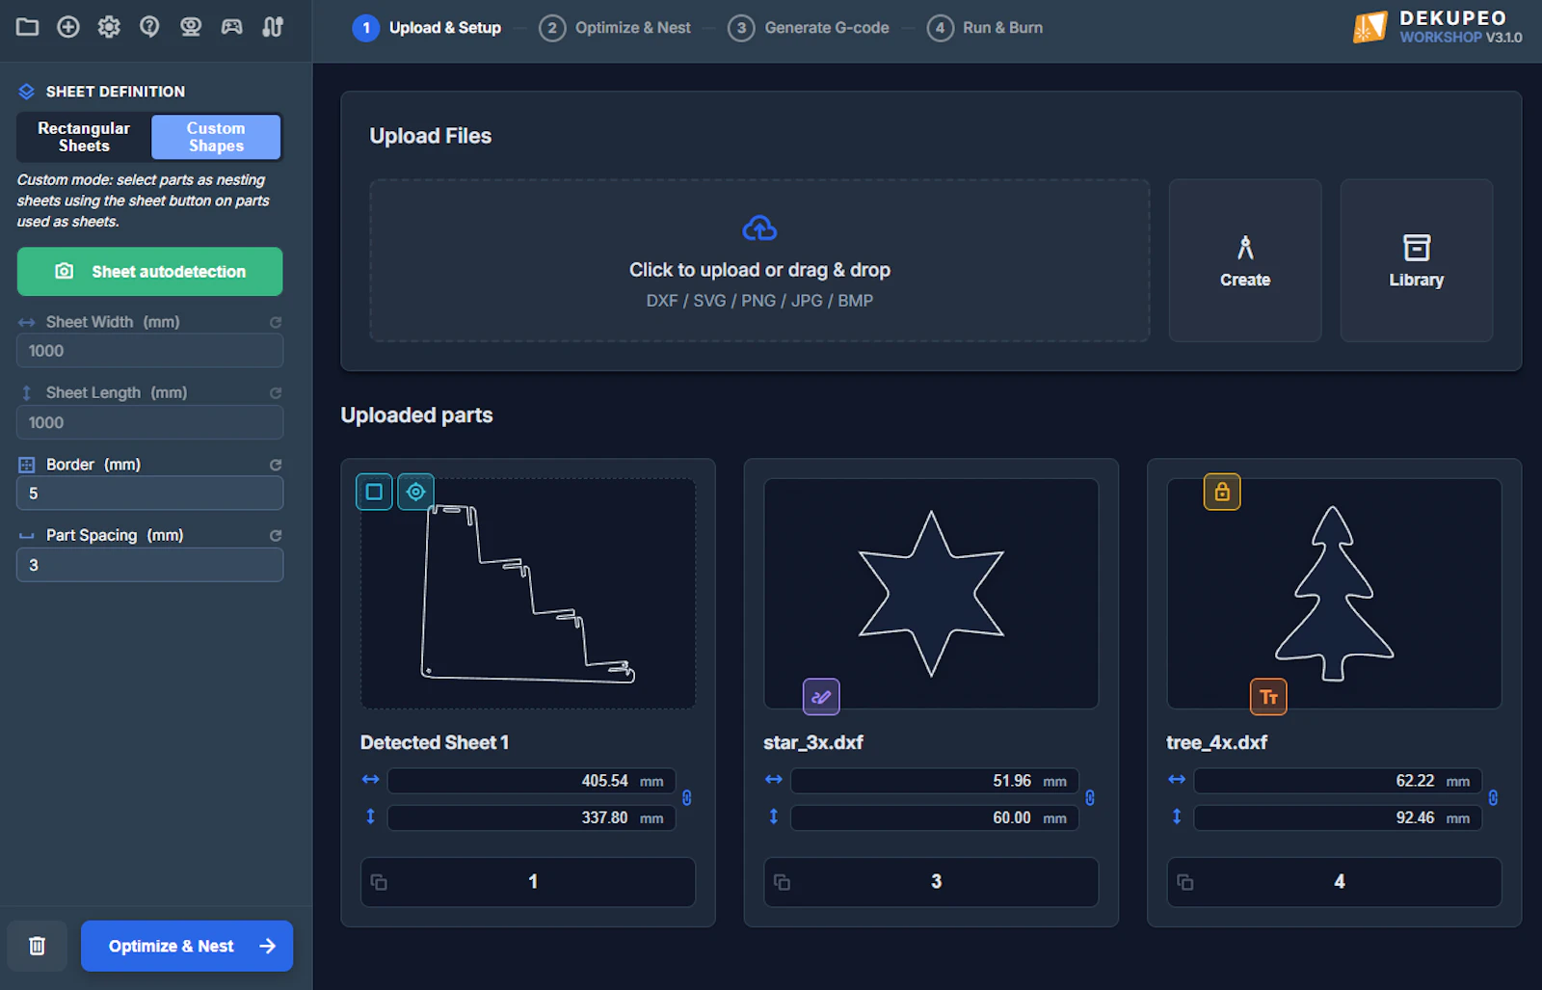Open settings via the gear icon
Screen dimensions: 1542x990
pyautogui.click(x=109, y=27)
